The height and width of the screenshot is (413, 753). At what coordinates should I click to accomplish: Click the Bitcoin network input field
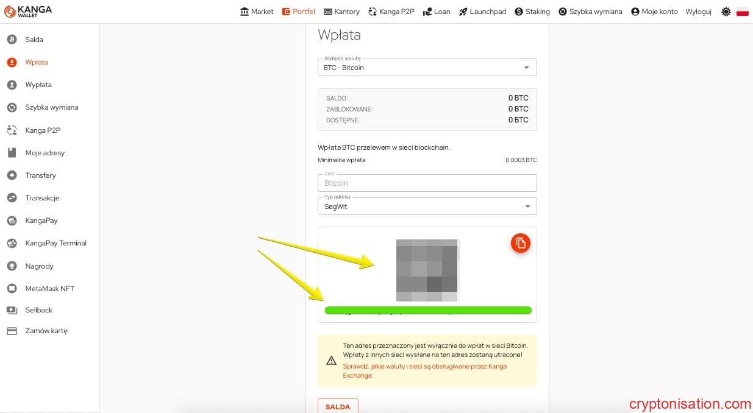427,183
